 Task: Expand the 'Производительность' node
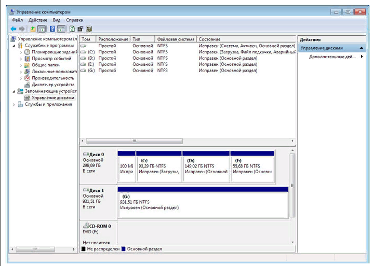[21, 78]
